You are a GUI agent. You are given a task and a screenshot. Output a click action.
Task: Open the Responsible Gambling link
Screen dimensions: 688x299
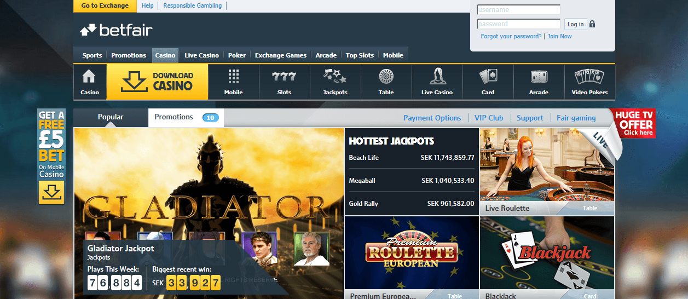coord(193,6)
